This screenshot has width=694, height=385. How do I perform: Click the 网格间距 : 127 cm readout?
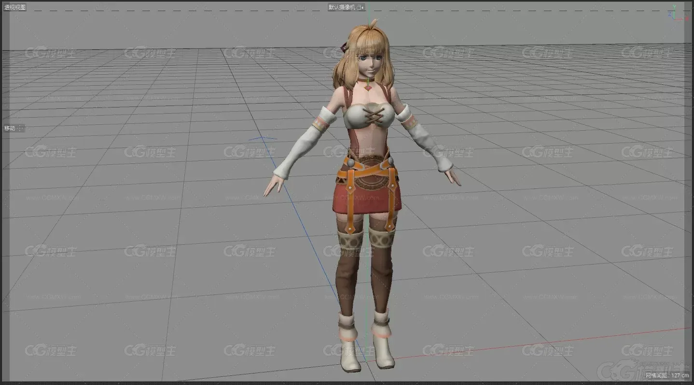(x=668, y=375)
